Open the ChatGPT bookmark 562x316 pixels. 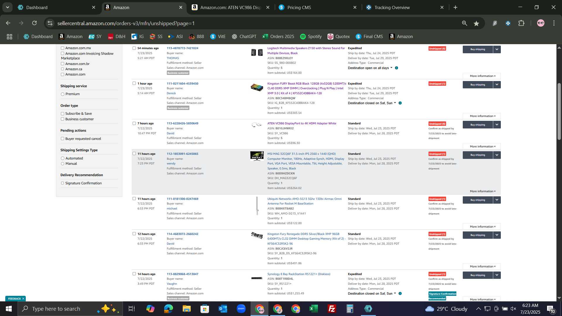coord(244,37)
